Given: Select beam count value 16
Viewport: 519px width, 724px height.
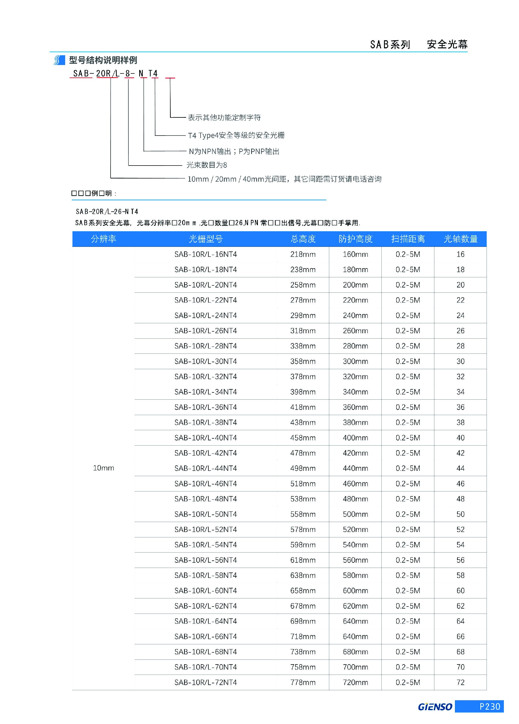Looking at the screenshot, I should point(461,254).
